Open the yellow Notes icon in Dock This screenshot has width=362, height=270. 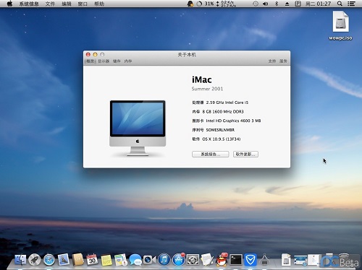[x=106, y=260]
